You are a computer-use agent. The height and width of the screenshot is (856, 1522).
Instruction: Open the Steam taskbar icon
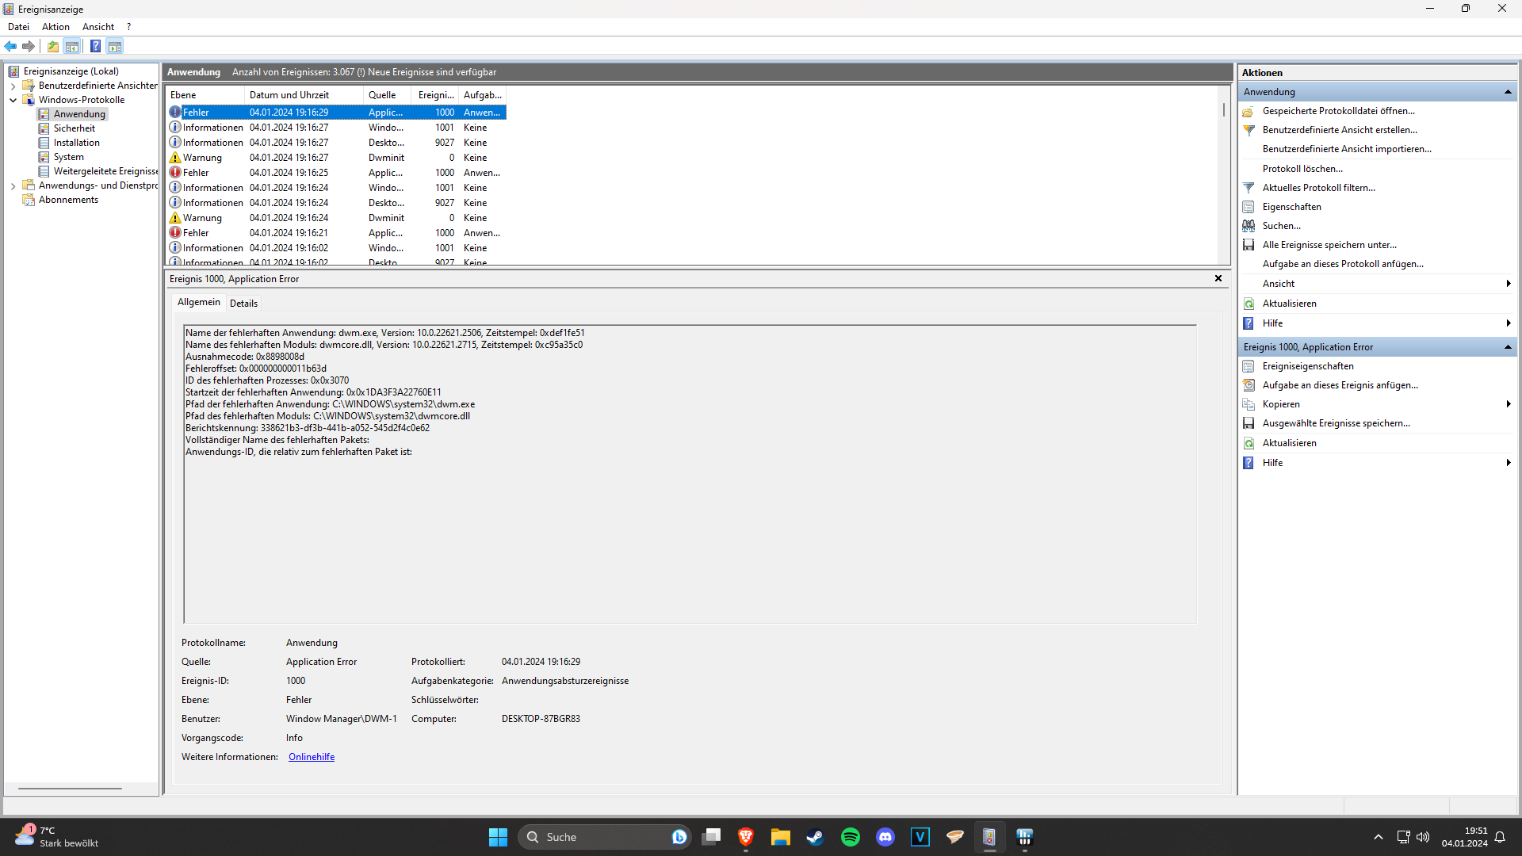(815, 837)
